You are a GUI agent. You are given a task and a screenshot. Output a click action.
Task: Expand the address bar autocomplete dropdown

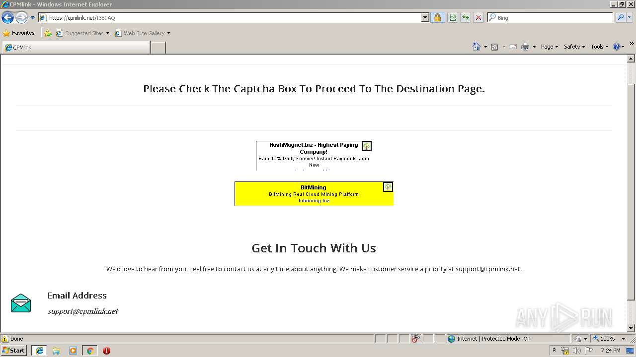[425, 18]
